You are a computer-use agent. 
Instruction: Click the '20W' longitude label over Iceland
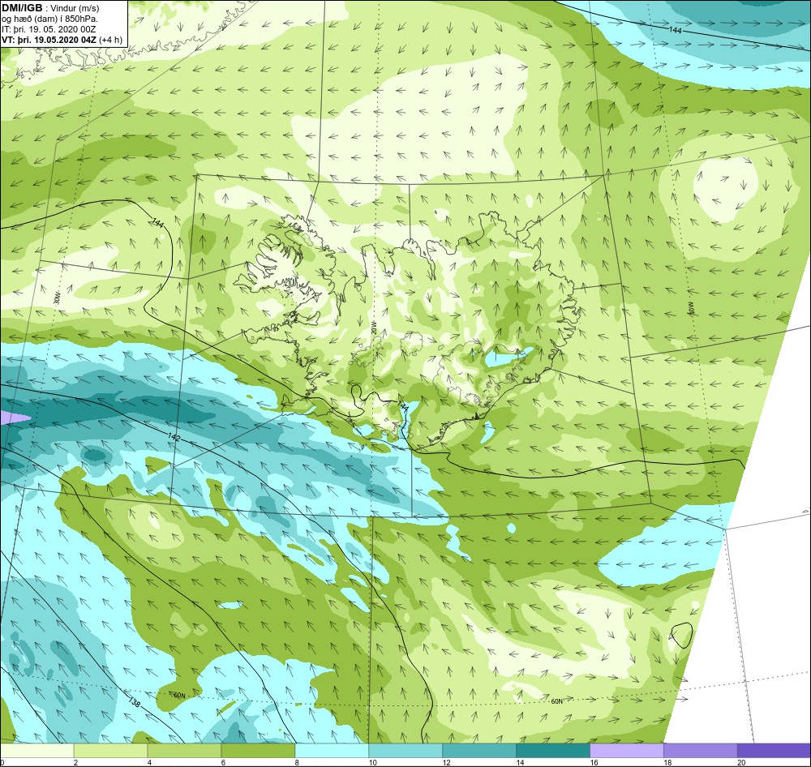point(374,328)
